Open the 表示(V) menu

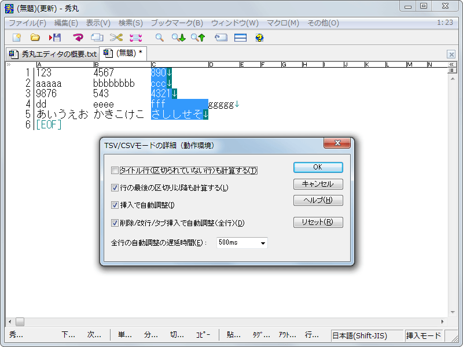coord(98,23)
